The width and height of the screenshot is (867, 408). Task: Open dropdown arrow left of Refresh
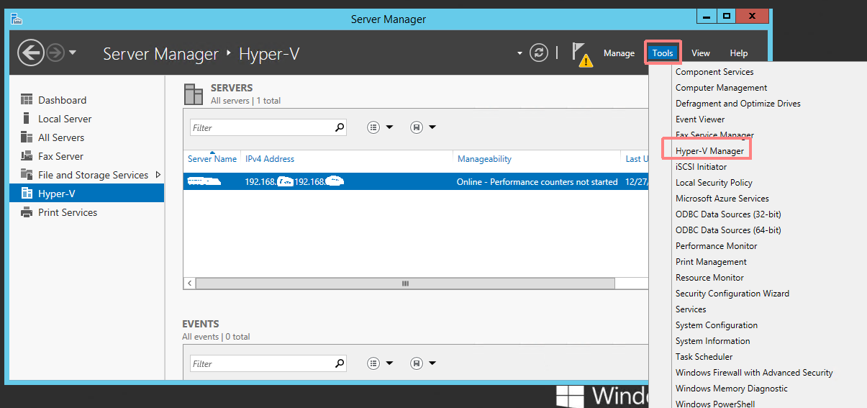519,53
